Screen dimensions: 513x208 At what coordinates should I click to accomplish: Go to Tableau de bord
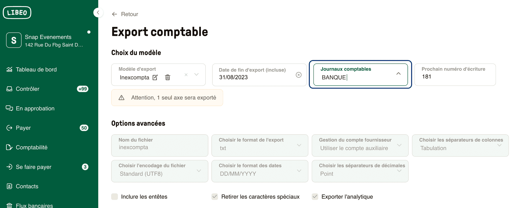(x=36, y=69)
